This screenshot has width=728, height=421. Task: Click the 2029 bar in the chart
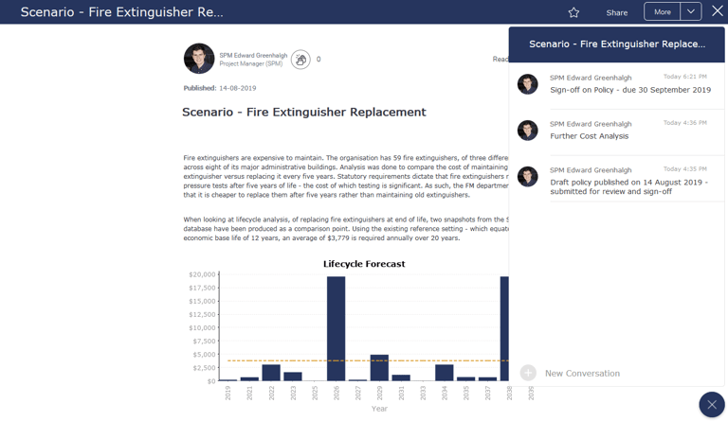click(379, 368)
